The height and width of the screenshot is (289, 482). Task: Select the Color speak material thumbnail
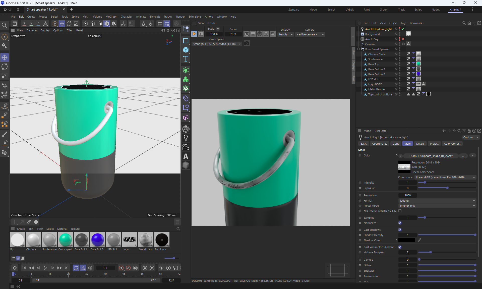pos(65,240)
